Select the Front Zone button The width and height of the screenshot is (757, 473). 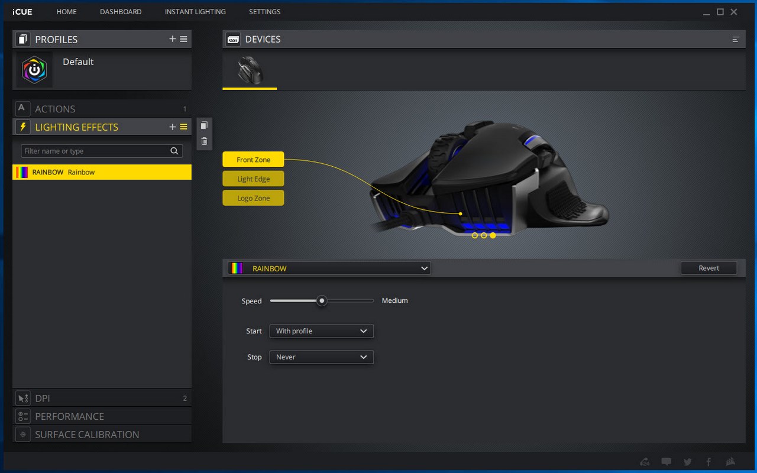253,160
